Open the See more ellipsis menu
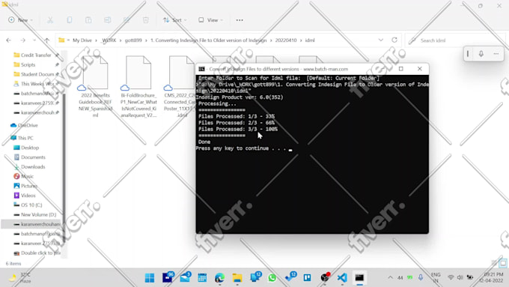Screen dimensions: 509x287 pos(240,20)
